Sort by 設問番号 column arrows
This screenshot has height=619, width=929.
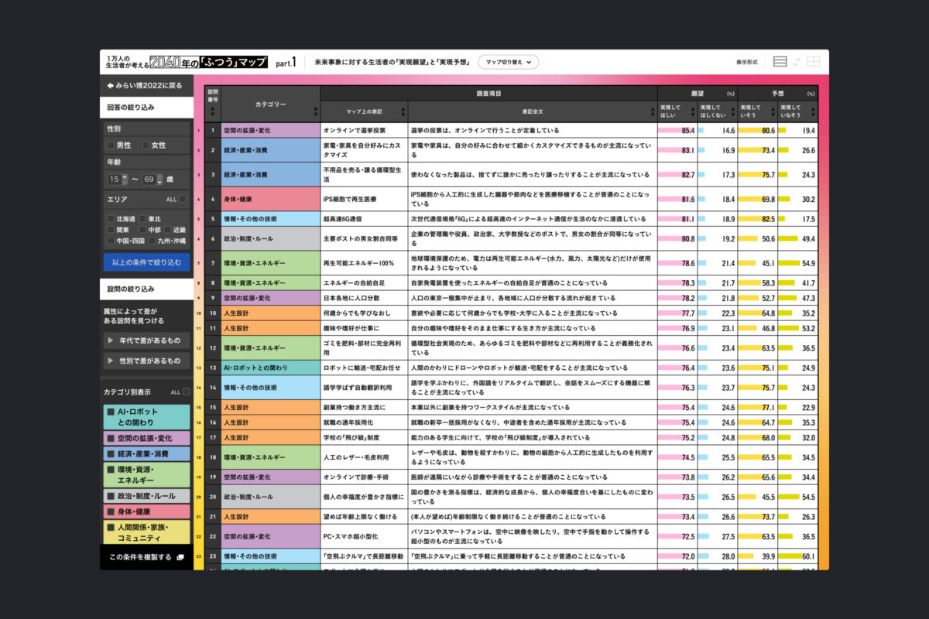[213, 112]
